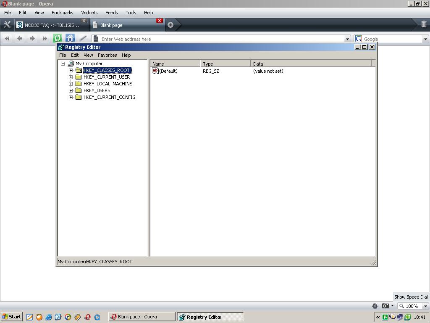The height and width of the screenshot is (323, 430).
Task: Open the Favorites menu in Registry Editor
Action: [107, 55]
